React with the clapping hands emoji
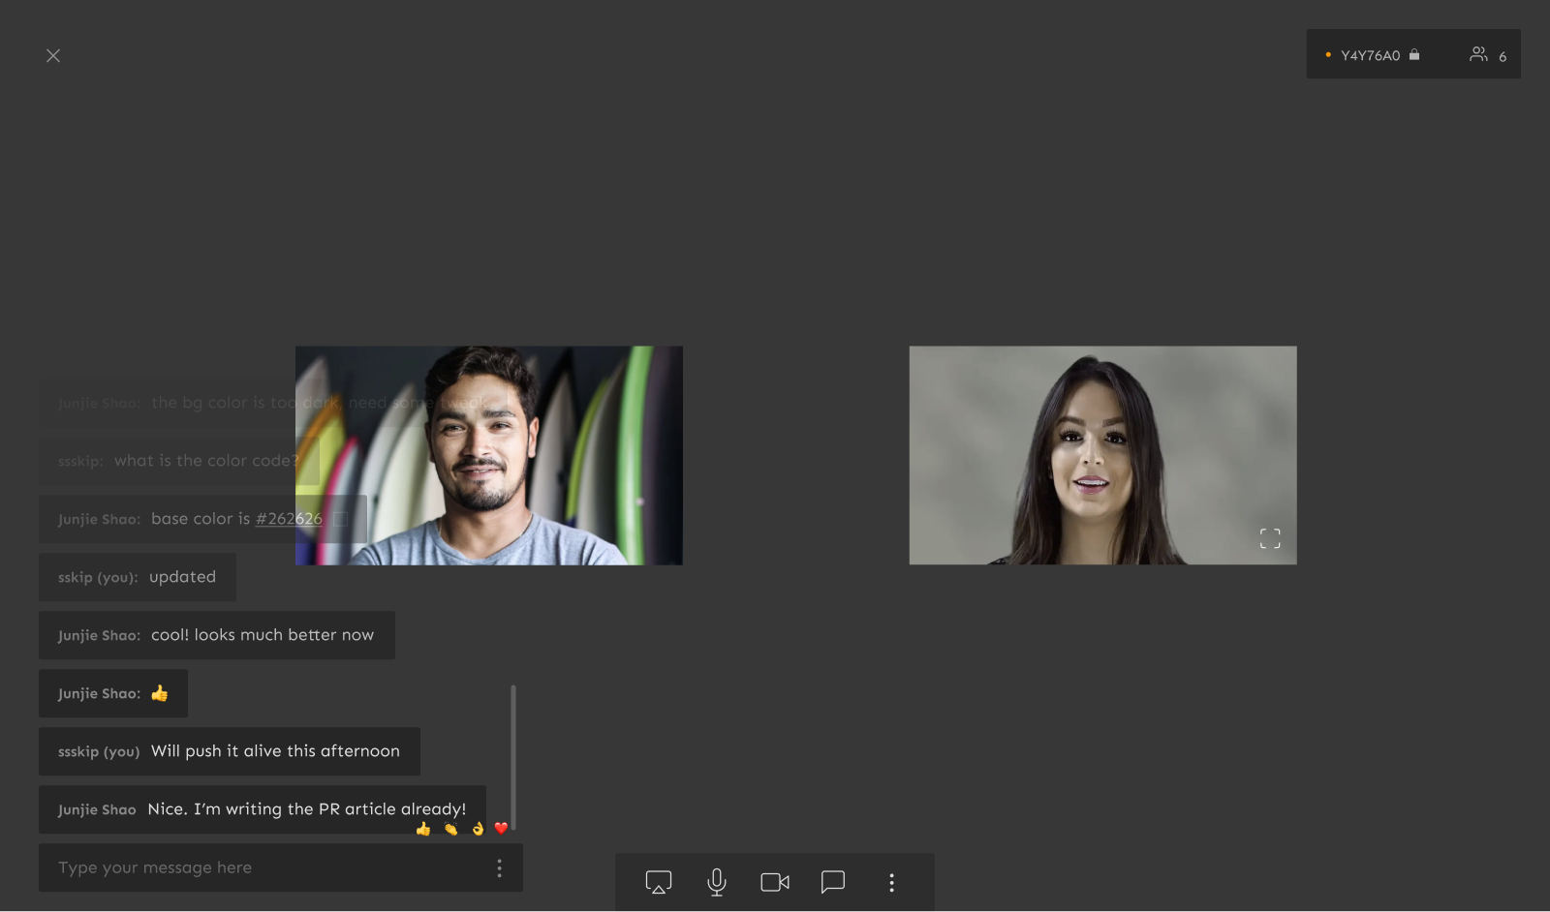The image size is (1550, 912). tap(450, 829)
